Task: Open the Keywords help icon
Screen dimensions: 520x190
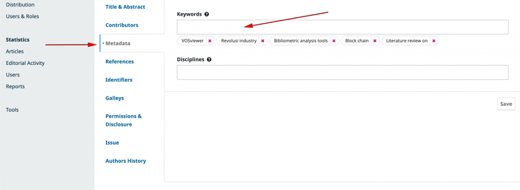Action: click(x=207, y=14)
